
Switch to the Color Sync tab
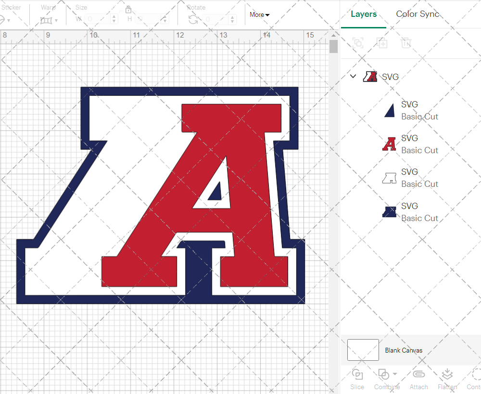(418, 14)
